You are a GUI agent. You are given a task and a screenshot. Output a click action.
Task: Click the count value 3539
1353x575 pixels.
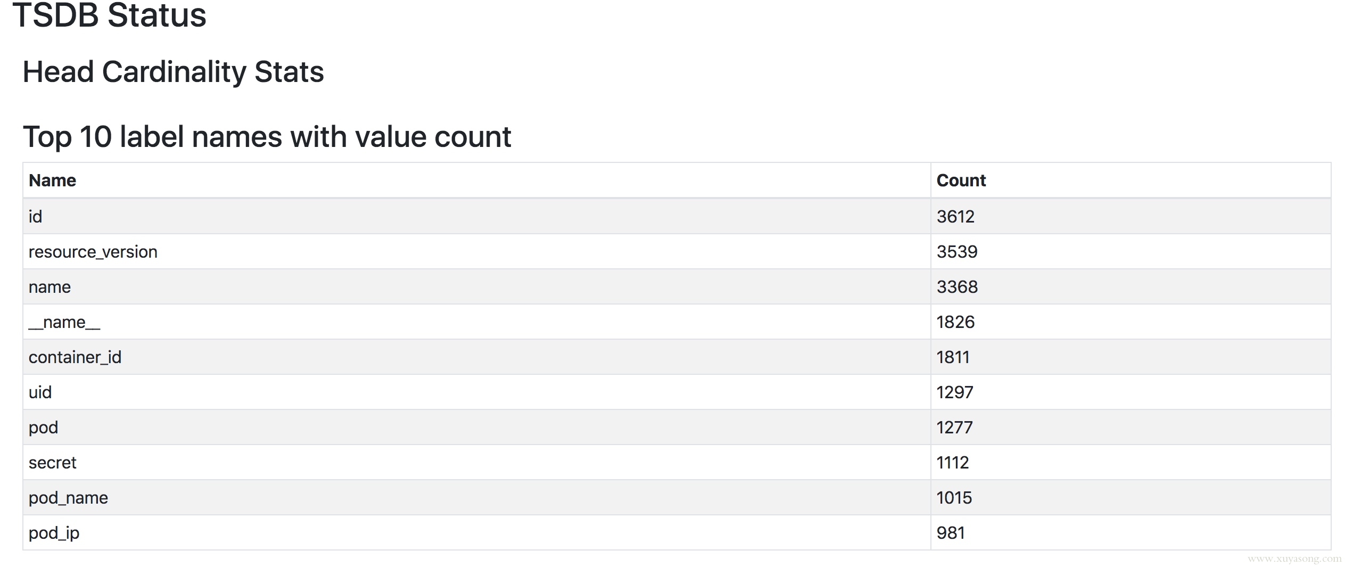957,252
